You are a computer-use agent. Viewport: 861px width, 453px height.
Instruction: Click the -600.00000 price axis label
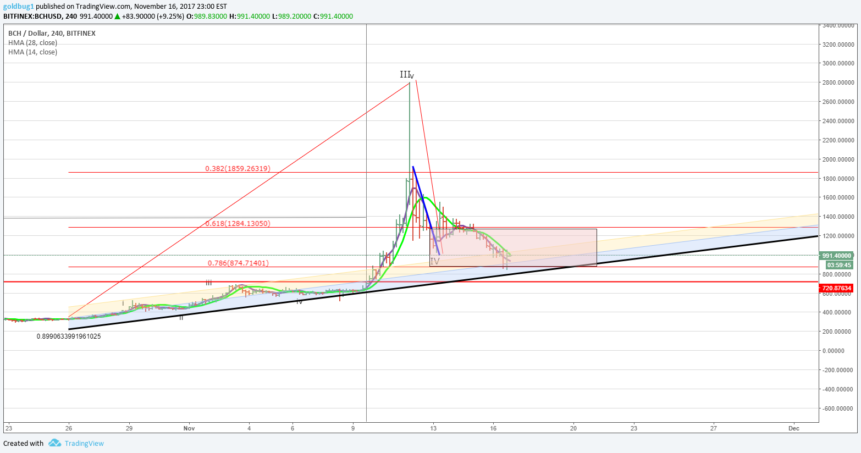837,408
